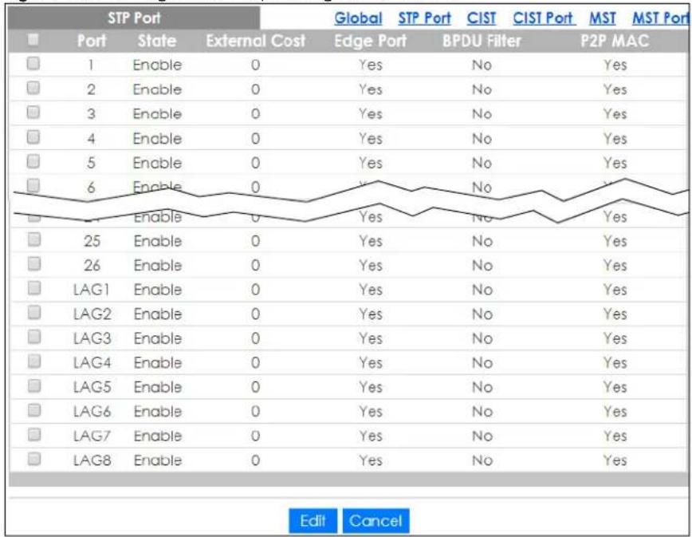The width and height of the screenshot is (692, 537).
Task: Tick the select-all checkbox in table header
Action: coord(33,40)
